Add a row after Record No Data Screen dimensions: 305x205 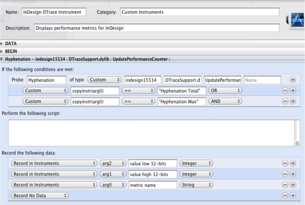292,195
